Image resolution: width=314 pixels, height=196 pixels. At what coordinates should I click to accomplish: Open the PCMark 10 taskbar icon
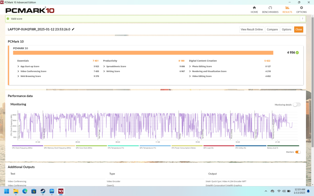coord(61,191)
